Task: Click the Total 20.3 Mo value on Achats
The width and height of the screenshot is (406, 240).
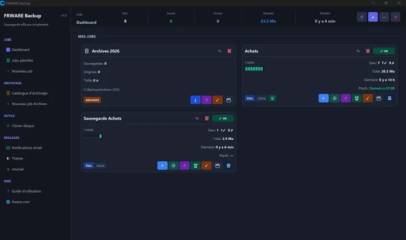Action: 388,72
